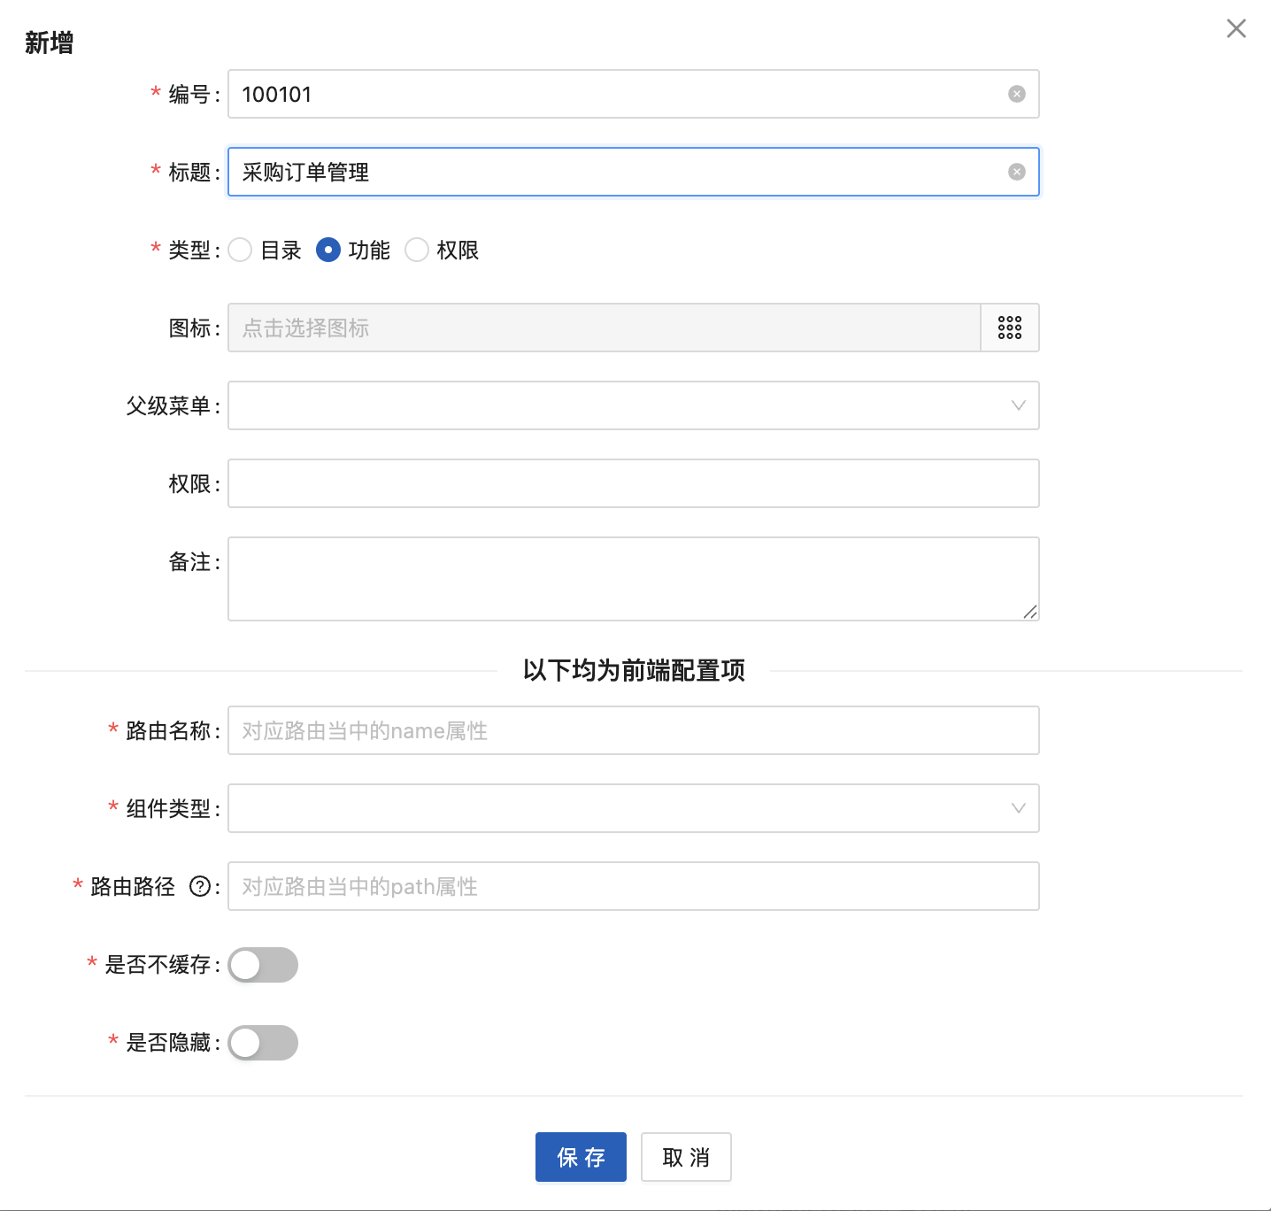1271x1211 pixels.
Task: Focus the 路由名称 input field
Action: pos(633,730)
